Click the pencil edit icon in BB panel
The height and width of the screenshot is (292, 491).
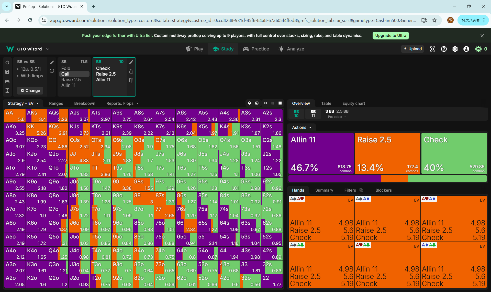tap(131, 62)
